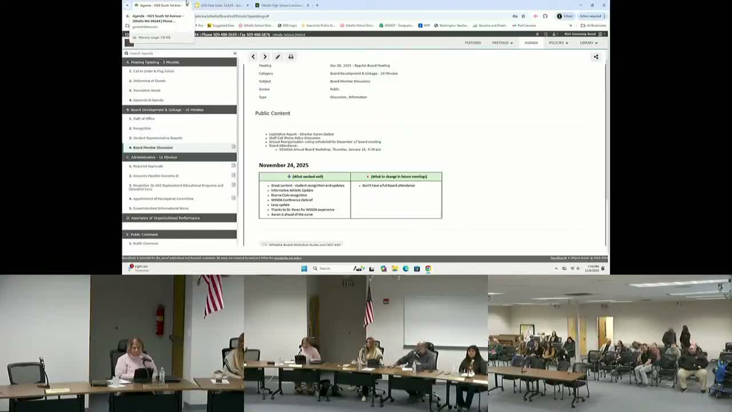Expand the MEETINGS dropdown
Viewport: 732px width, 412px height.
click(x=502, y=42)
